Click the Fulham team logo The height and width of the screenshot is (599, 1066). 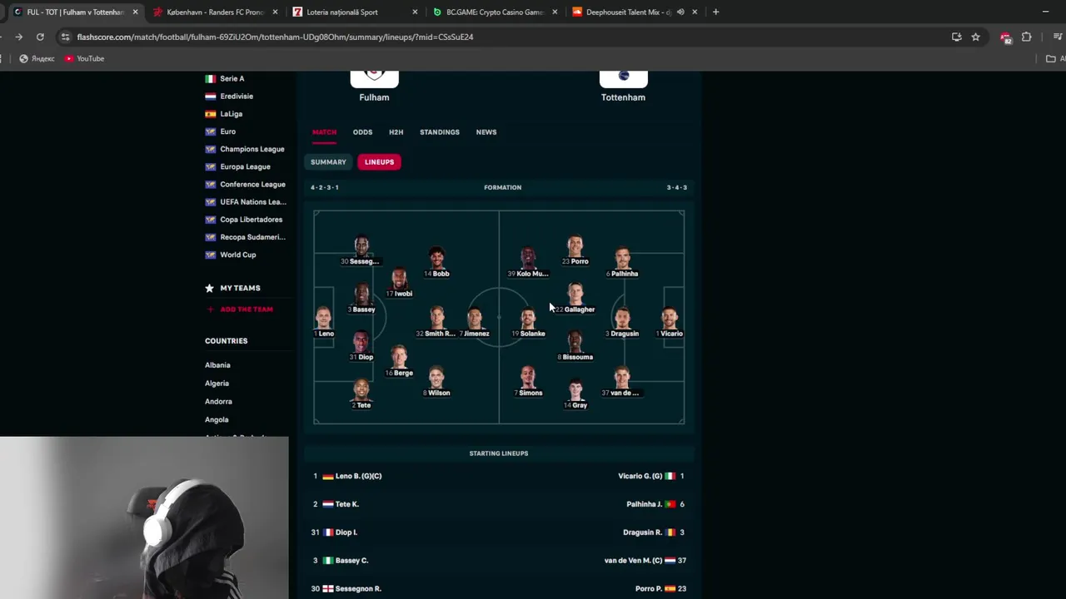click(374, 78)
